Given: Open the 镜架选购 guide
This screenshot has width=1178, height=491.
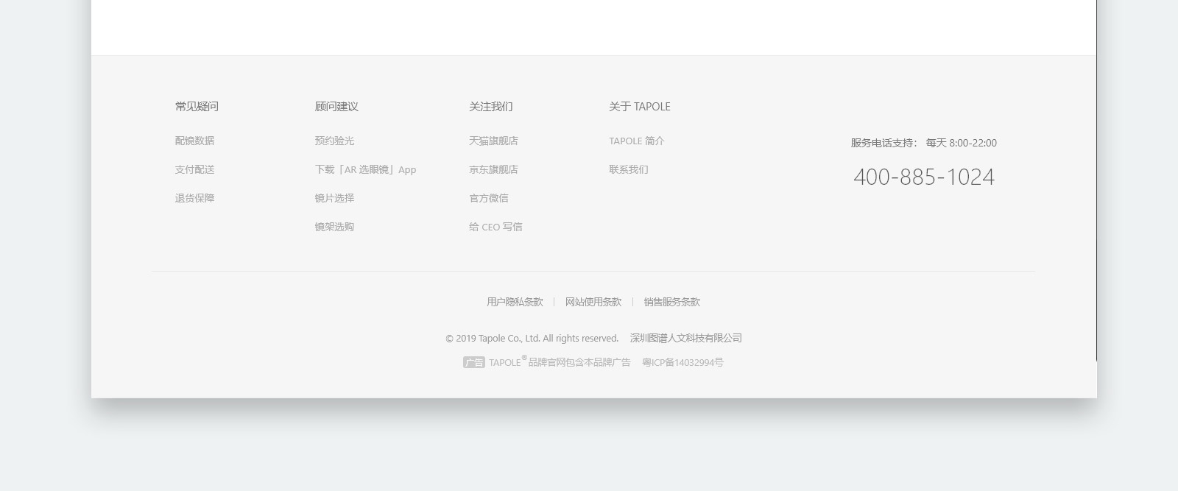Looking at the screenshot, I should (334, 227).
